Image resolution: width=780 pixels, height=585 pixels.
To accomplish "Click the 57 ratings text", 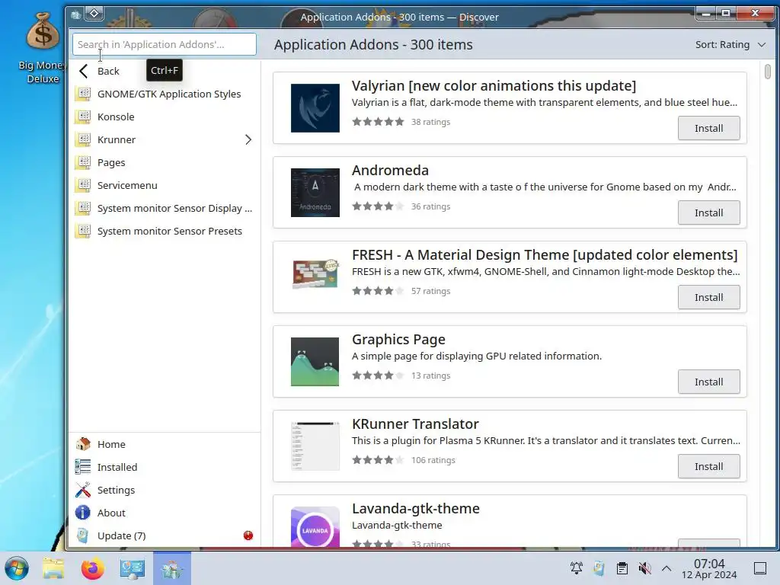I will point(430,291).
